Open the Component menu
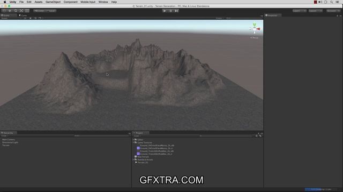 pos(70,2)
